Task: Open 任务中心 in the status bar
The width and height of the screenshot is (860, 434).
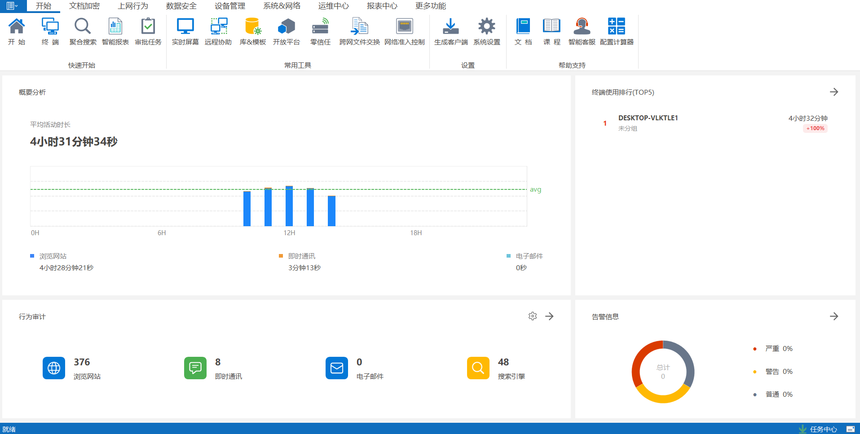Action: (823, 429)
